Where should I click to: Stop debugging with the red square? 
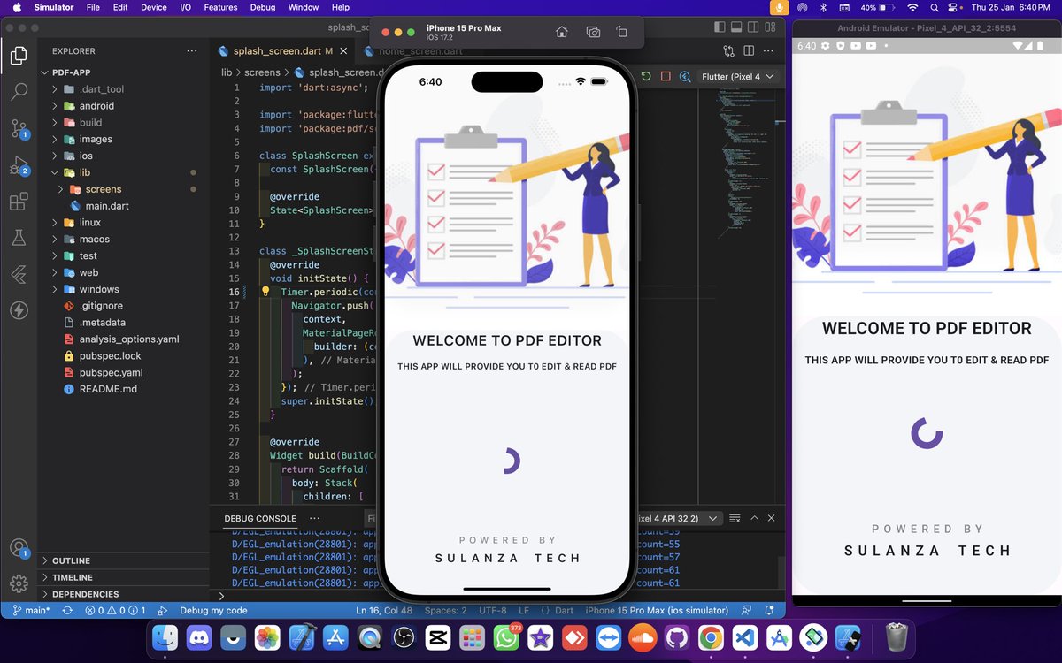tap(666, 77)
